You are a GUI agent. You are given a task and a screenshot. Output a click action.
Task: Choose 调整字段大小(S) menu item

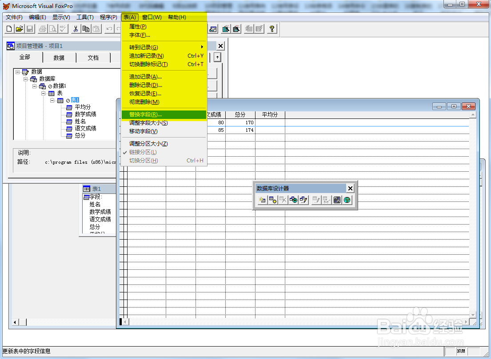click(164, 123)
